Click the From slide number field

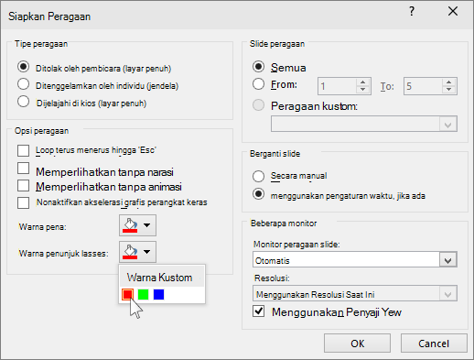pos(337,86)
